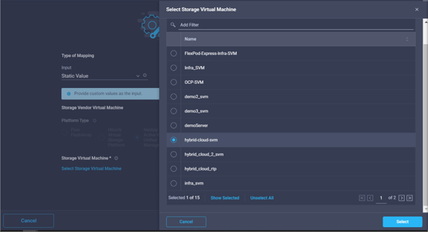The width and height of the screenshot is (428, 232).
Task: Click the scrollbar down arrow
Action: point(425,209)
